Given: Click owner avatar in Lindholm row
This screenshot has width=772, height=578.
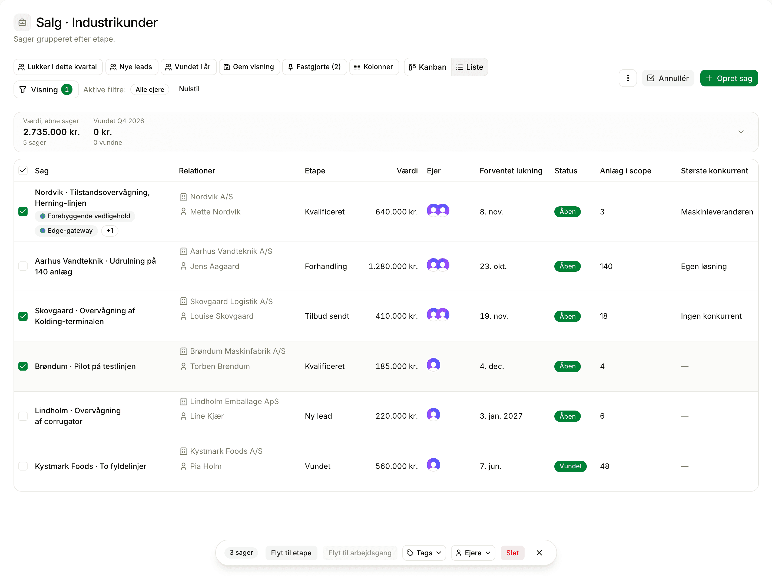Looking at the screenshot, I should (433, 415).
